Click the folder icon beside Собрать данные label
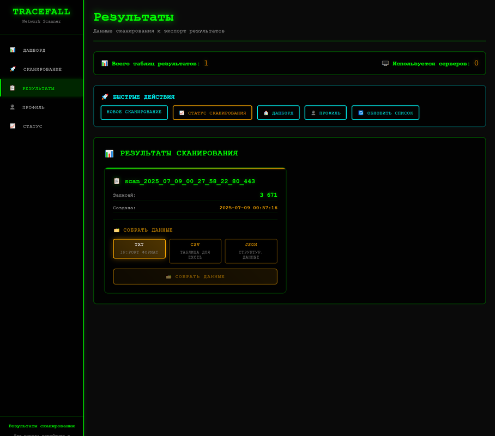 117,230
